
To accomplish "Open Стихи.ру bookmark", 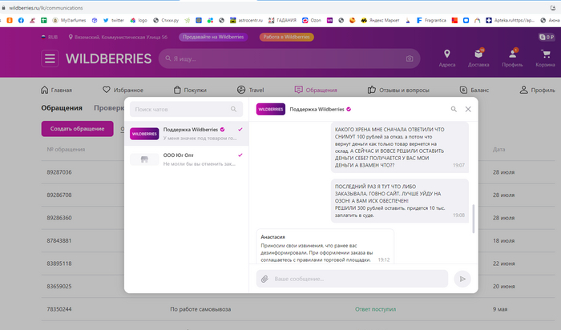I will point(166,20).
